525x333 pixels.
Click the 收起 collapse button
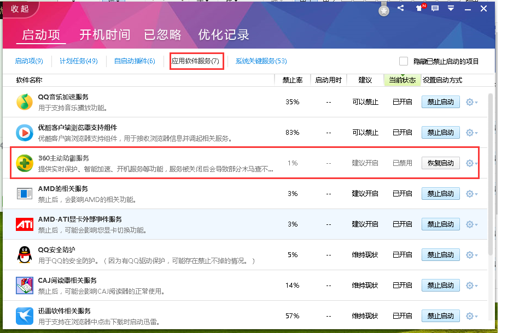tap(20, 9)
